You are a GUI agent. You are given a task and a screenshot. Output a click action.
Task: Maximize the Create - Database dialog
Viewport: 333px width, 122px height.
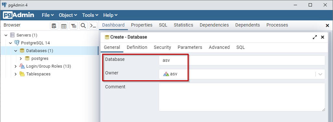pos(315,37)
